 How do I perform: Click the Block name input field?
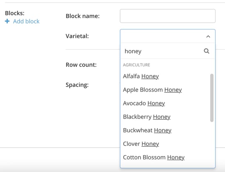168,16
